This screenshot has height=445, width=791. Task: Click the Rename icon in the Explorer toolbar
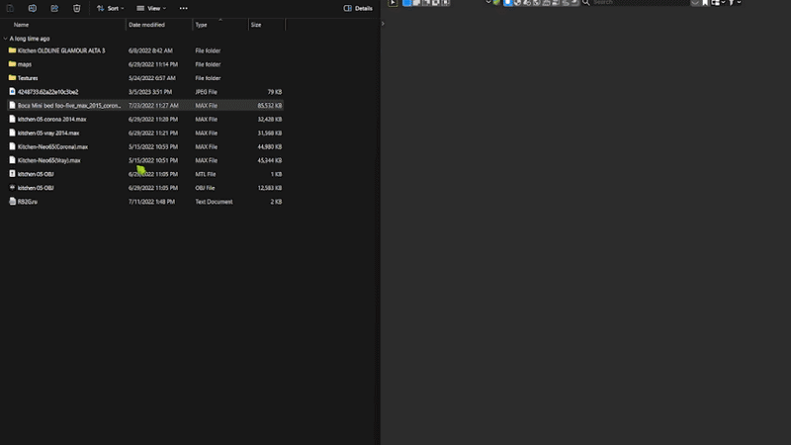(x=33, y=8)
